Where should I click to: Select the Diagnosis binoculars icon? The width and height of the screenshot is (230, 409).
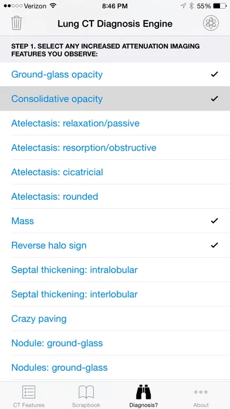(x=144, y=392)
